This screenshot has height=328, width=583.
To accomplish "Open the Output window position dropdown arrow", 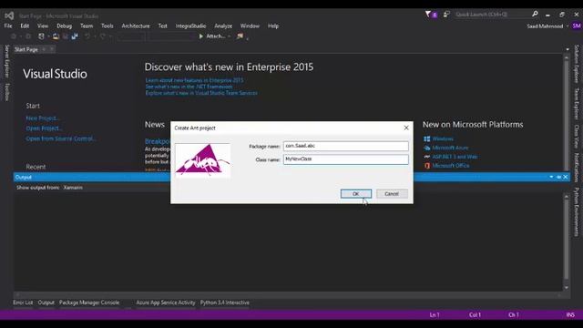I will [x=551, y=177].
